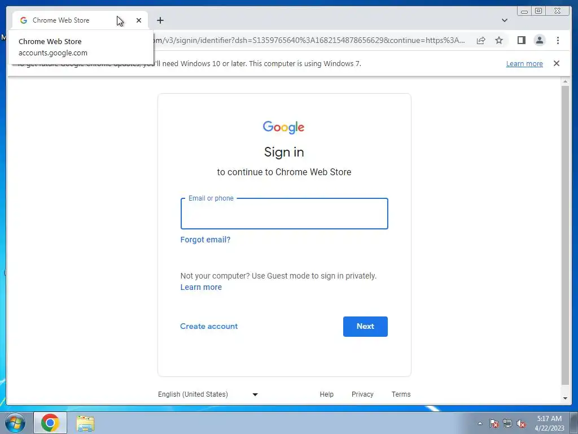Open the Chrome three-dot menu

tap(558, 40)
